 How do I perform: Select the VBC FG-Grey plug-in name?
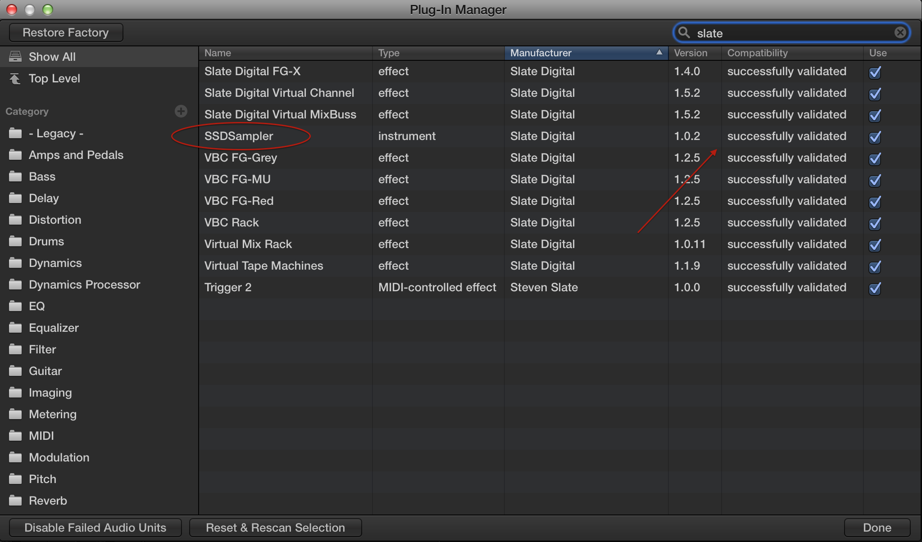click(x=241, y=158)
